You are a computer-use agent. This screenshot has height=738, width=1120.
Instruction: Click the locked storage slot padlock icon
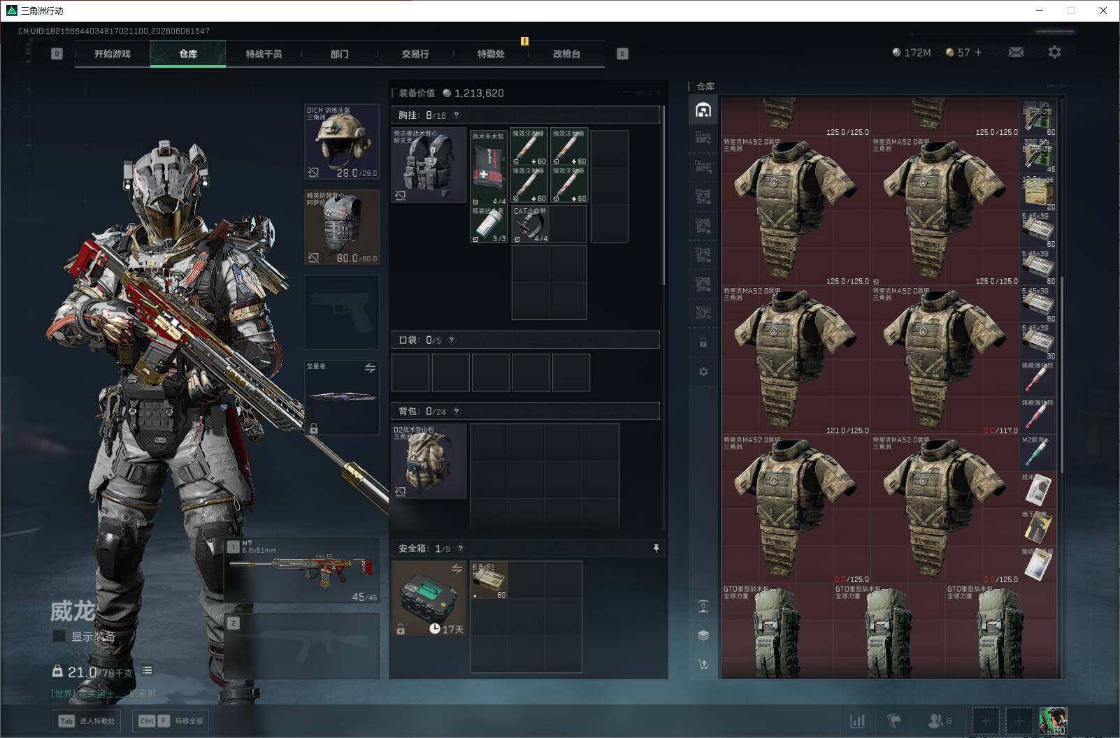703,343
